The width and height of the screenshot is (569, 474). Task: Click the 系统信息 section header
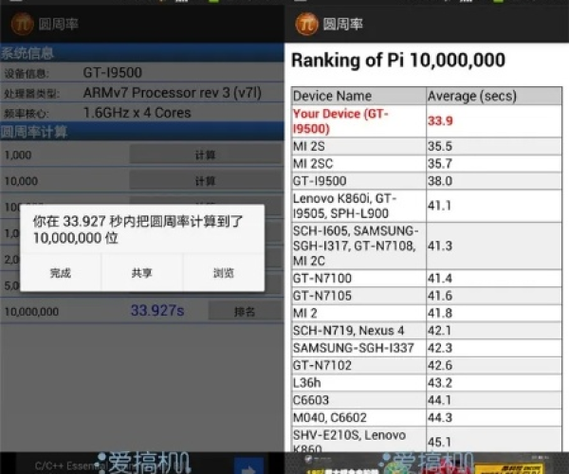click(142, 53)
